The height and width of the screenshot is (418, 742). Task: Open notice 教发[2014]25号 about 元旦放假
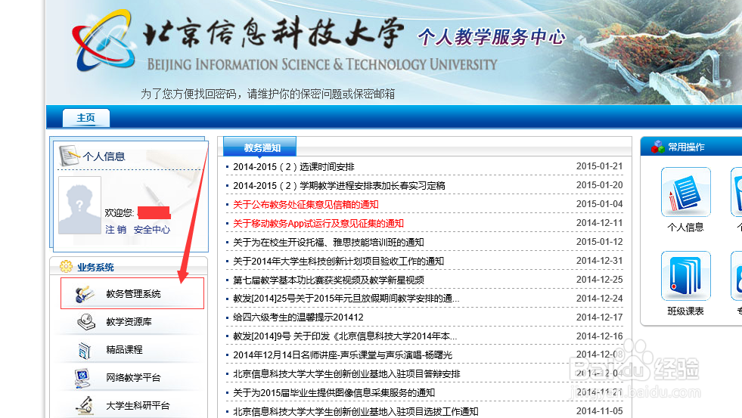pos(346,299)
